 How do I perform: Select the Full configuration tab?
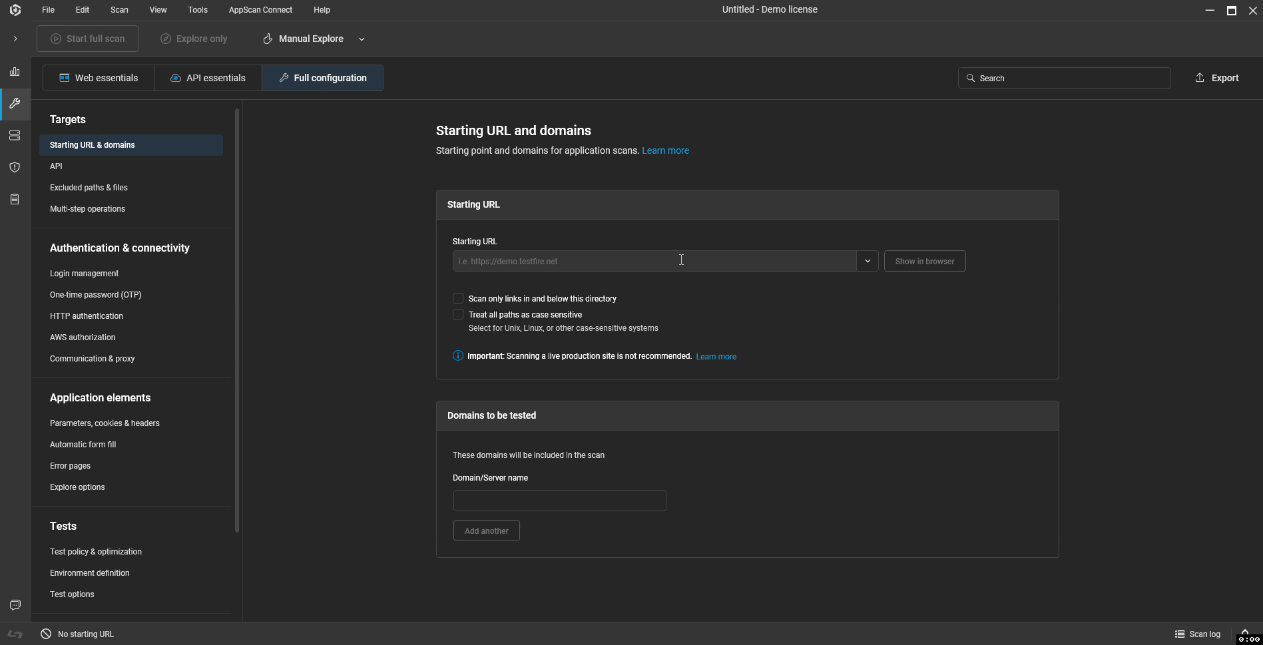click(x=322, y=78)
